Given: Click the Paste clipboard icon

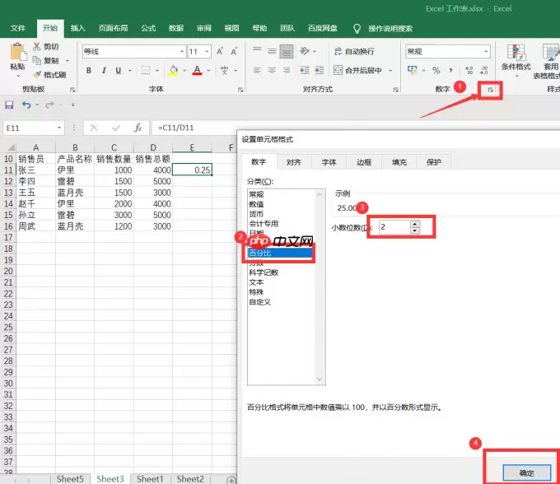Looking at the screenshot, I should click(x=18, y=52).
